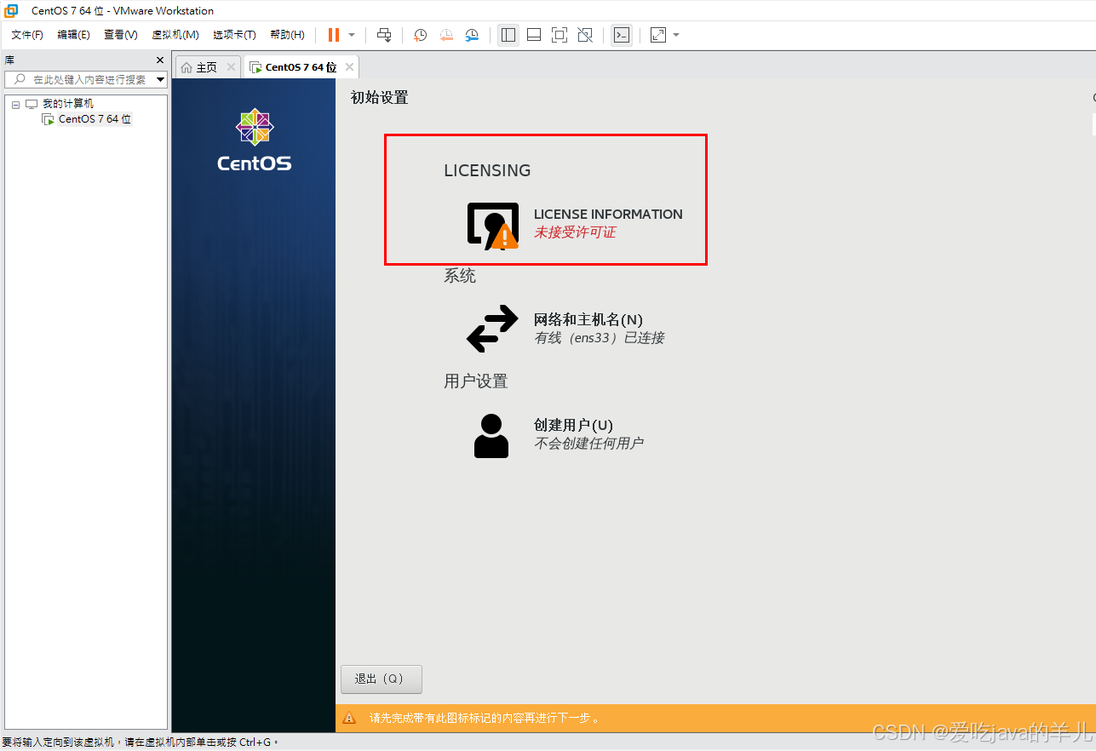Open the 帮助(H) menu
Image resolution: width=1096 pixels, height=751 pixels.
coord(287,35)
